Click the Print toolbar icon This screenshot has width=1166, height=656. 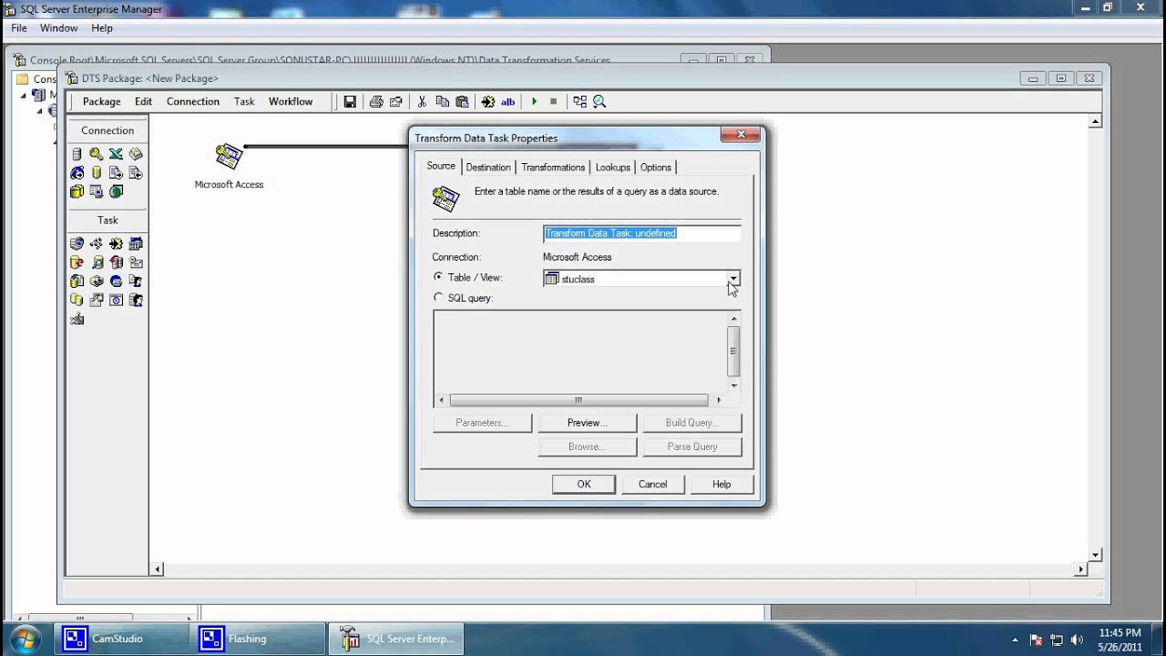(376, 102)
